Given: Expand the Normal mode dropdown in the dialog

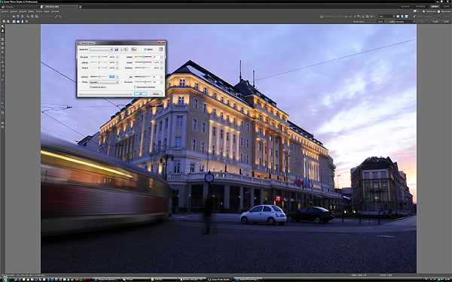Looking at the screenshot, I should 104,82.
